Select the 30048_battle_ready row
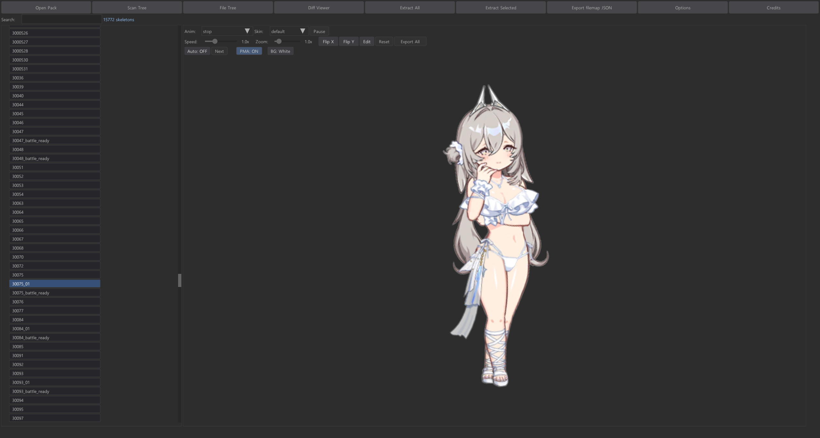This screenshot has width=820, height=438. click(x=55, y=158)
